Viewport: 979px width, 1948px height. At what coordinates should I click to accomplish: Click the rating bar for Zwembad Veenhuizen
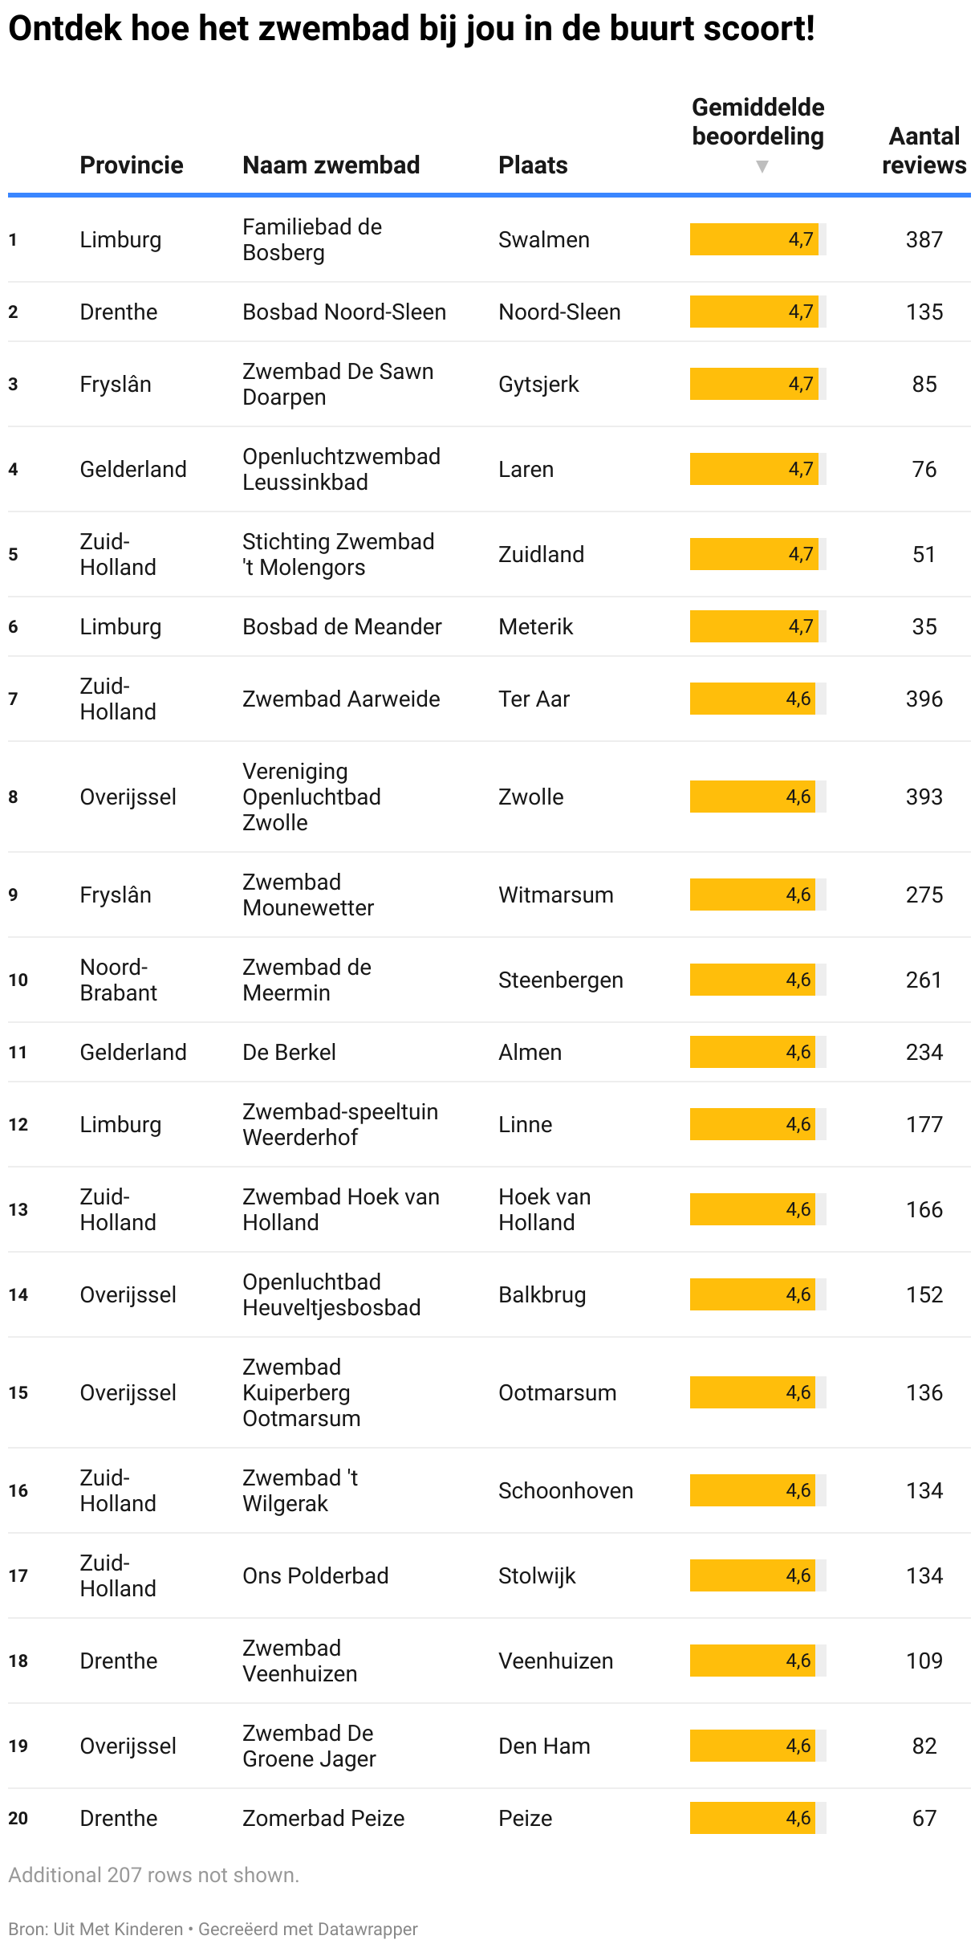click(x=757, y=1661)
